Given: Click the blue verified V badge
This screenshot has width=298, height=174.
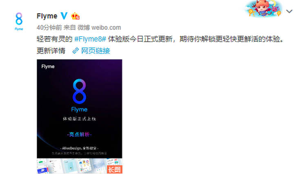Looking at the screenshot, I should [x=64, y=16].
